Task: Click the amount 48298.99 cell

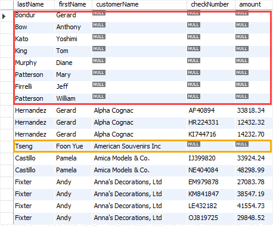Action: click(254, 170)
